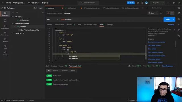Click the network globe icon beside Status

tap(129, 66)
